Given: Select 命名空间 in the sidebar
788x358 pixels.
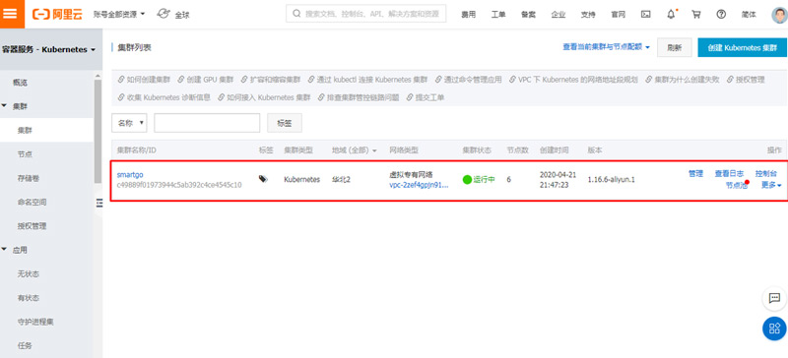Looking at the screenshot, I should tap(33, 202).
